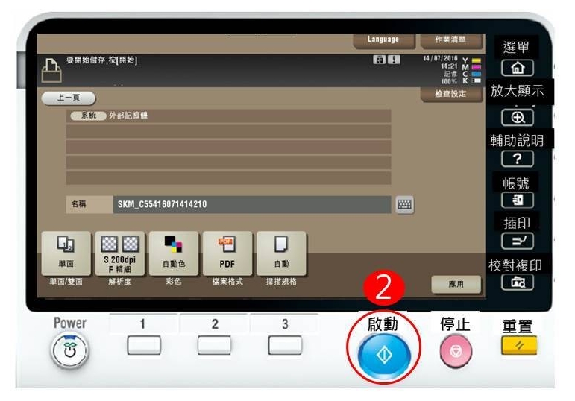Push hardware key under number 1
The width and height of the screenshot is (575, 401).
[144, 345]
